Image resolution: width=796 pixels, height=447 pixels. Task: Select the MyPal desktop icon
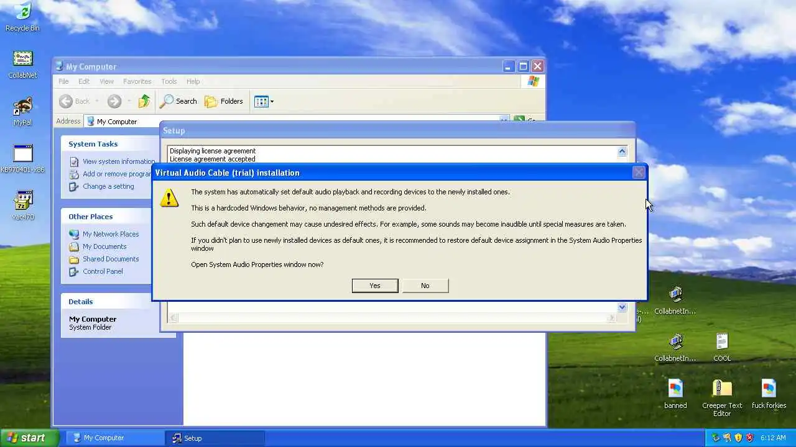pos(22,111)
